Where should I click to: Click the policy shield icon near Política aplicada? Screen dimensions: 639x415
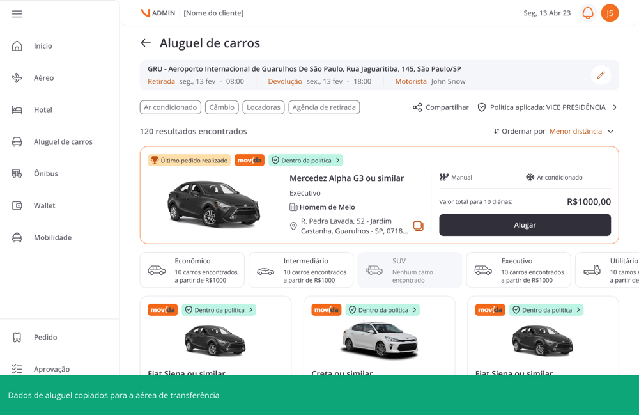point(482,107)
